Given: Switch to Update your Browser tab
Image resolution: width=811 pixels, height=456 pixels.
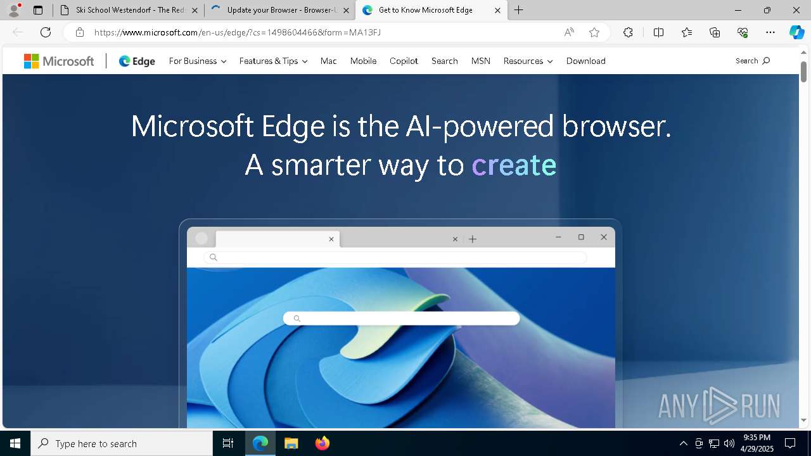Looking at the screenshot, I should (279, 10).
